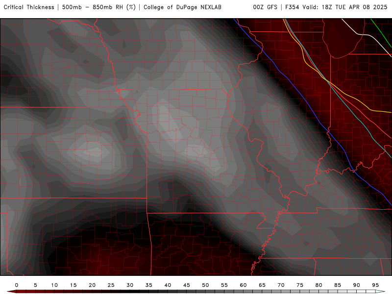This screenshot has width=392, height=294.
Task: Click the "30" value on the color scale
Action: [x=130, y=285]
